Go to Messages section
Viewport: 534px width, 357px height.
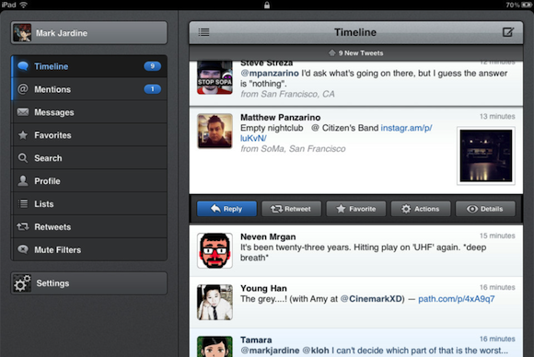tap(89, 112)
